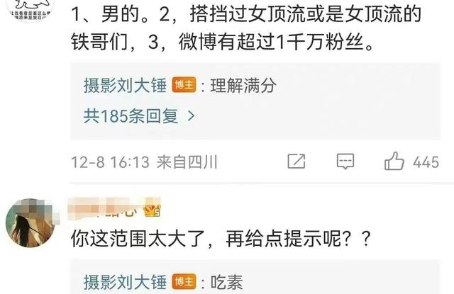Click the 博主 badge next to 吃素
This screenshot has height=294, width=454.
(184, 281)
